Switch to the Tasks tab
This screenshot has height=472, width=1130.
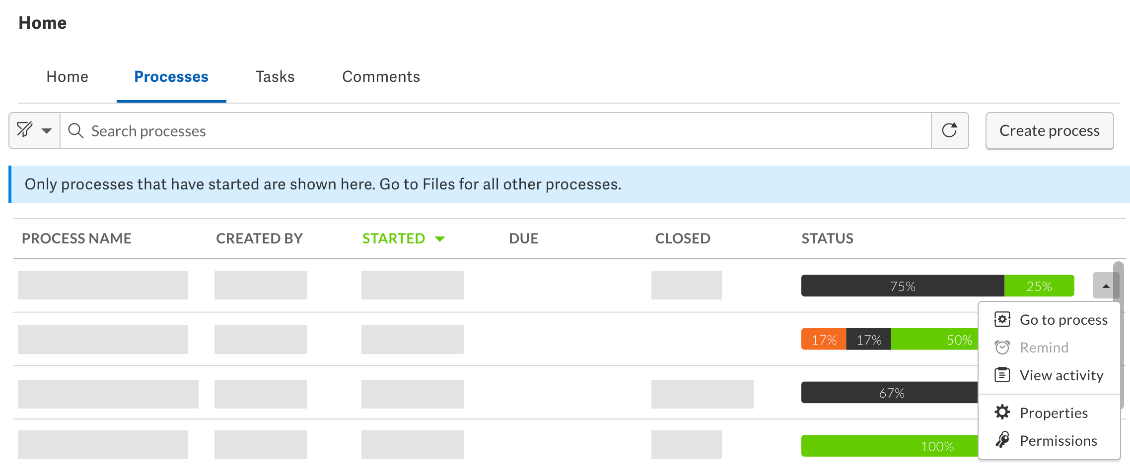click(275, 77)
